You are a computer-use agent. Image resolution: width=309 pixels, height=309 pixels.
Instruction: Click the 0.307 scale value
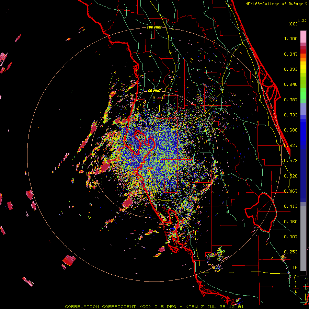(x=291, y=237)
